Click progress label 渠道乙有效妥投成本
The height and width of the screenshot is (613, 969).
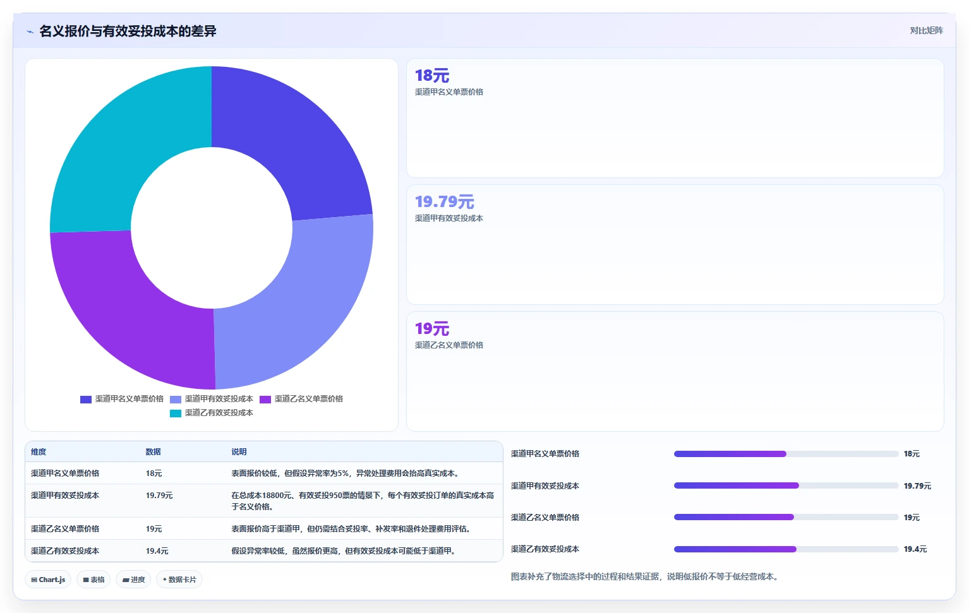[545, 549]
